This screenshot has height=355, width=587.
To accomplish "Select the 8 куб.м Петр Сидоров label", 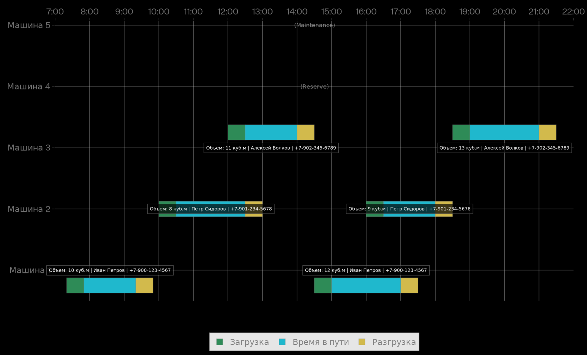I will (x=211, y=209).
